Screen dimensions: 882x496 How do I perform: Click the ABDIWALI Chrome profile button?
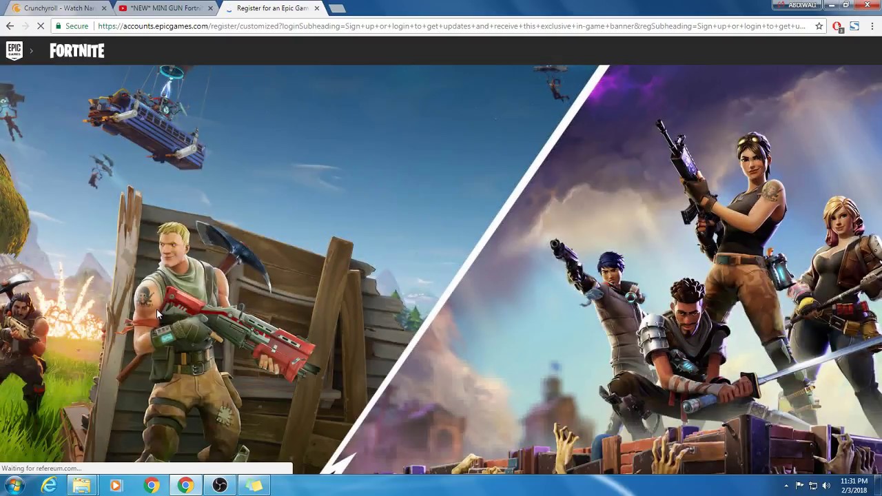click(797, 5)
